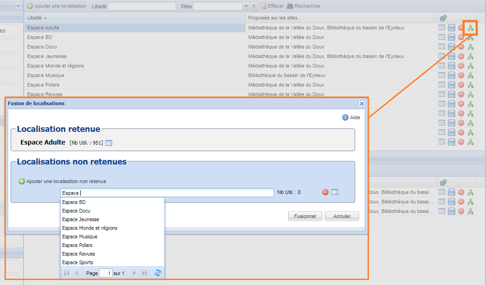Screen dimensions: 486x285
Task: Choose Espace Sports in the dropdown list
Action: 78,262
